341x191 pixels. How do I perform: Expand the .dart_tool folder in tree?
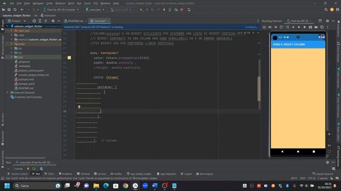click(11, 31)
